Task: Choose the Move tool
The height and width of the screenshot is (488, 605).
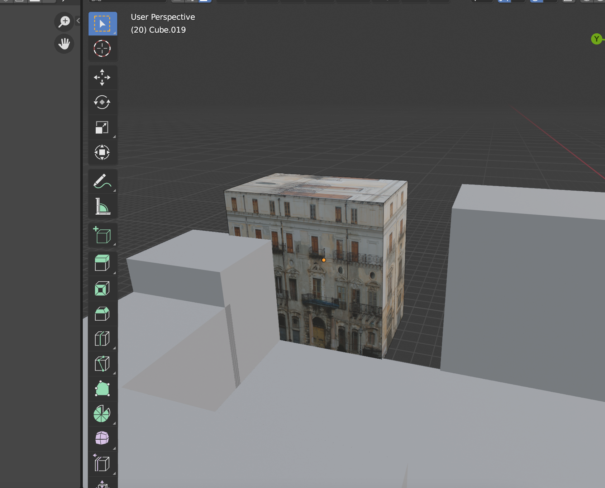Action: [x=103, y=77]
